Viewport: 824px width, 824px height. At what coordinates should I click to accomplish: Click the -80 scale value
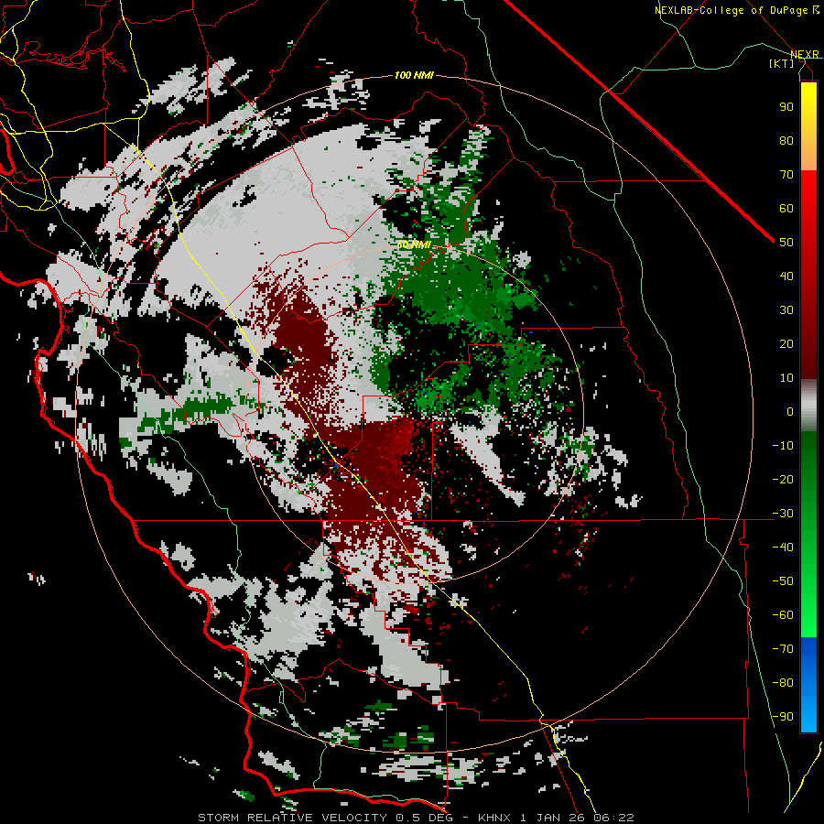coord(783,683)
